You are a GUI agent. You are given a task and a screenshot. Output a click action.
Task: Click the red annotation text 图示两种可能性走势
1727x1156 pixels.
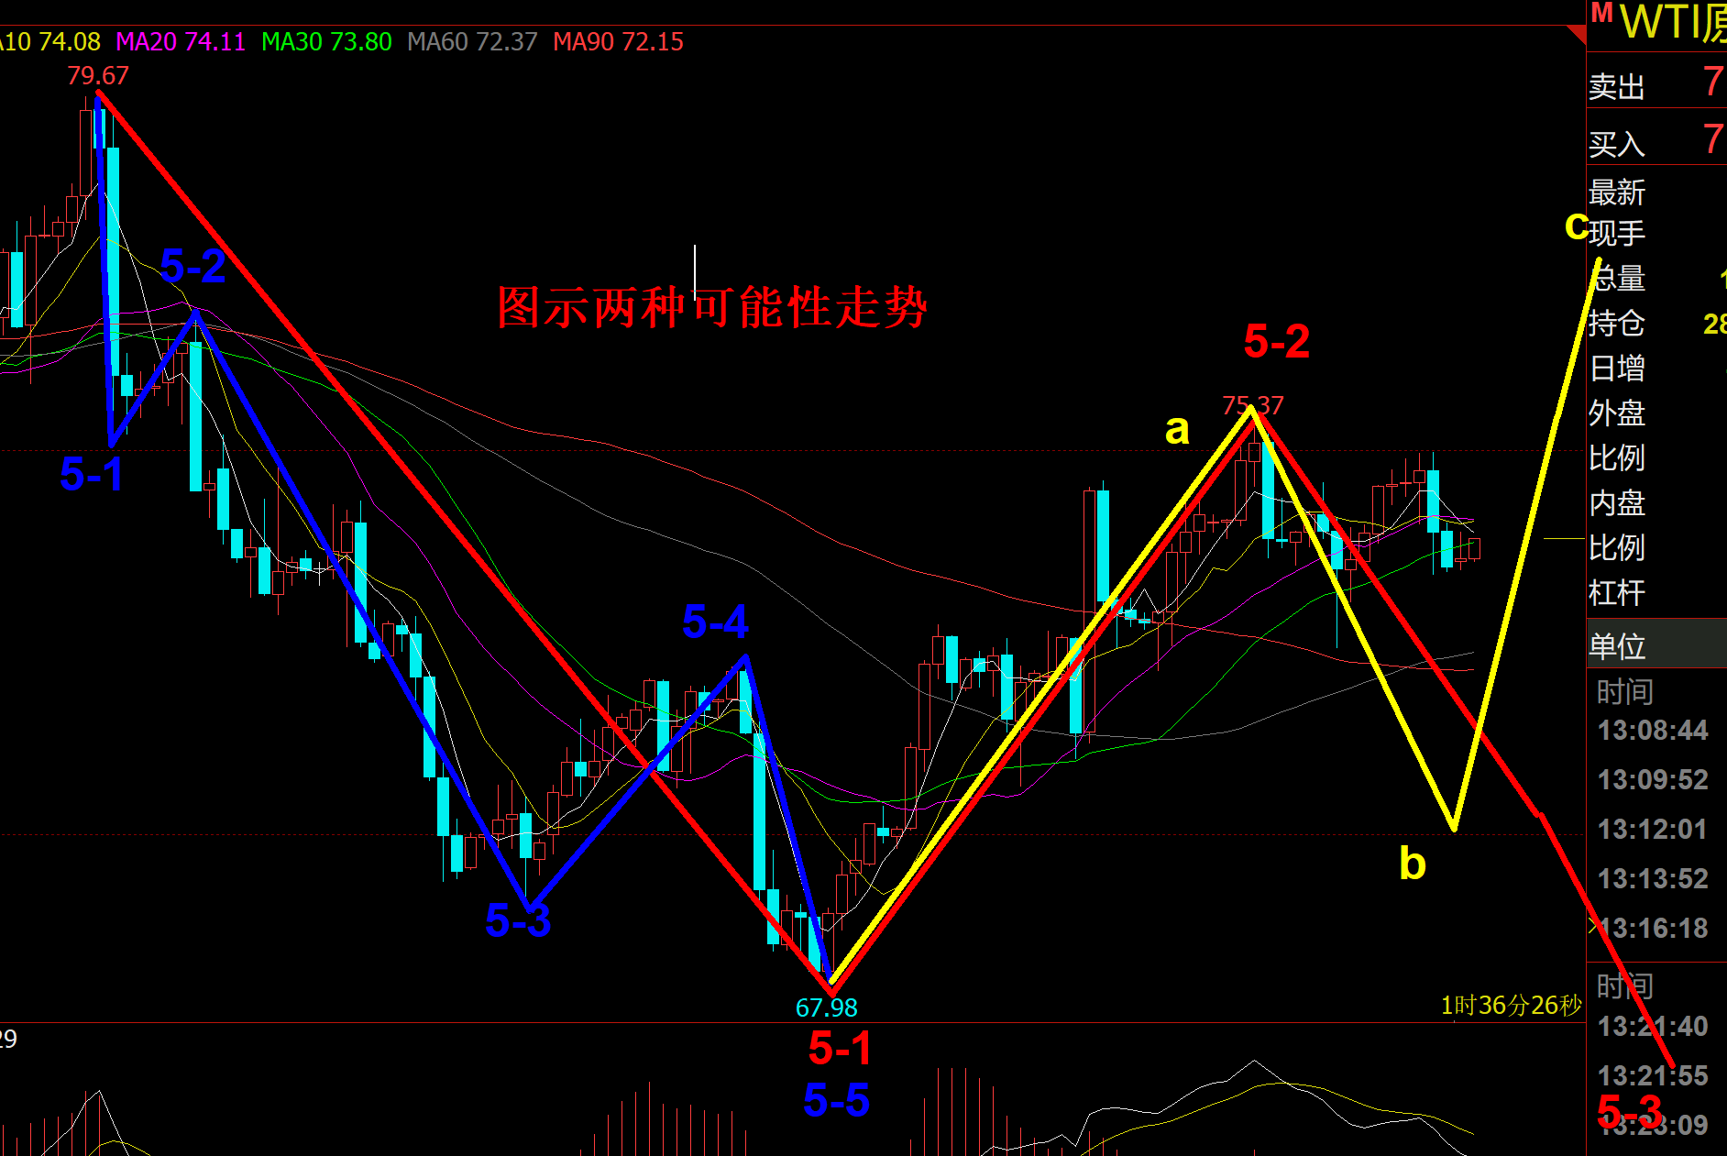(x=711, y=307)
